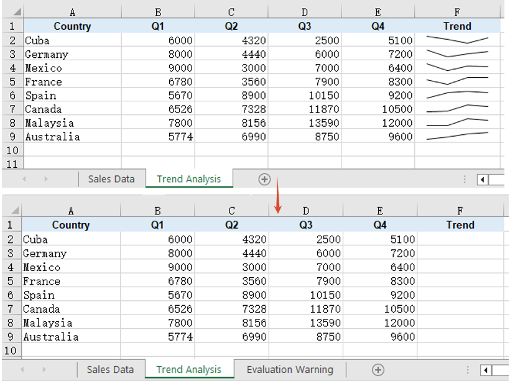510x381 pixels.
Task: Select column F header in upper sheet
Action: (457, 12)
